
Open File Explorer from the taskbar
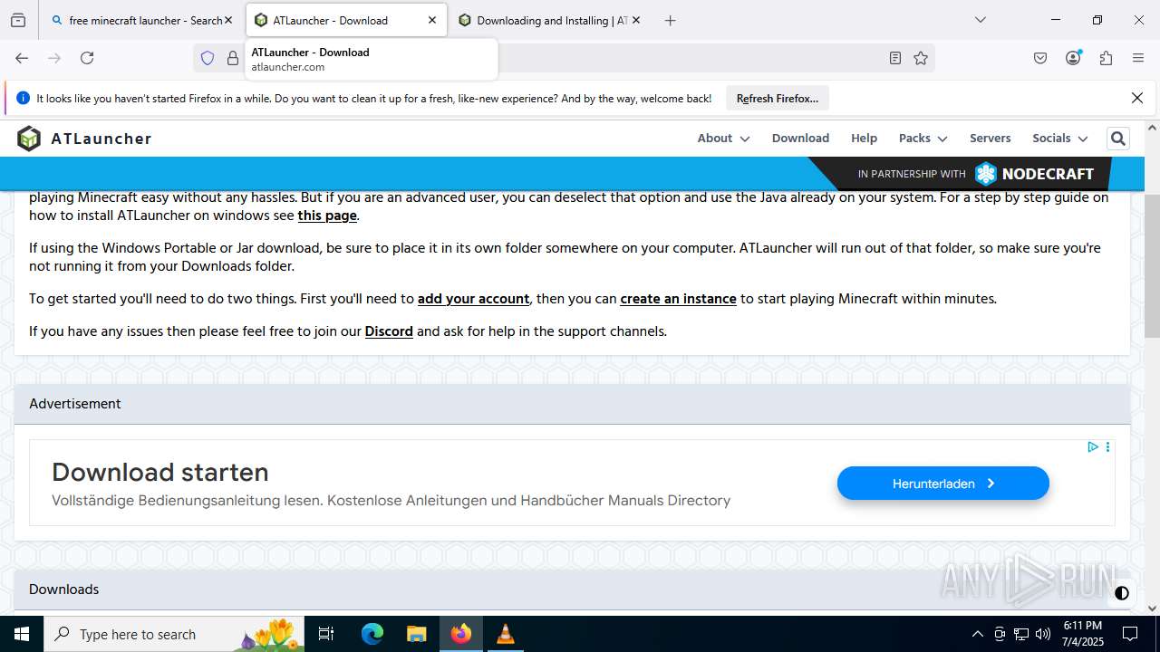[416, 634]
